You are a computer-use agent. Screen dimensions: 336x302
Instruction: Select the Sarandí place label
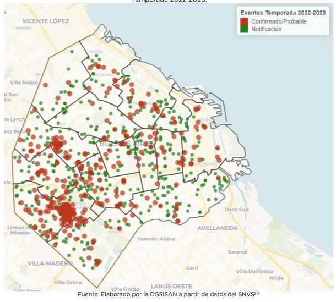[237, 251]
